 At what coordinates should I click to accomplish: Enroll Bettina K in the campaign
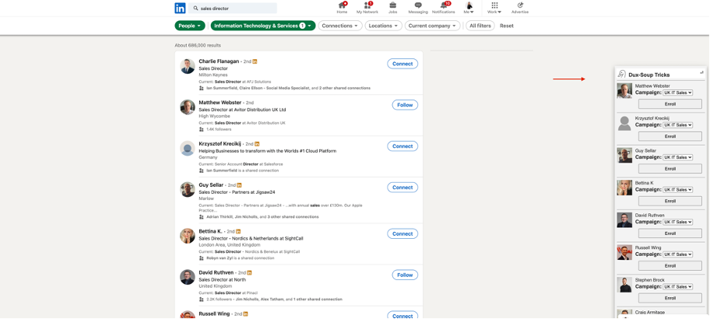[670, 201]
